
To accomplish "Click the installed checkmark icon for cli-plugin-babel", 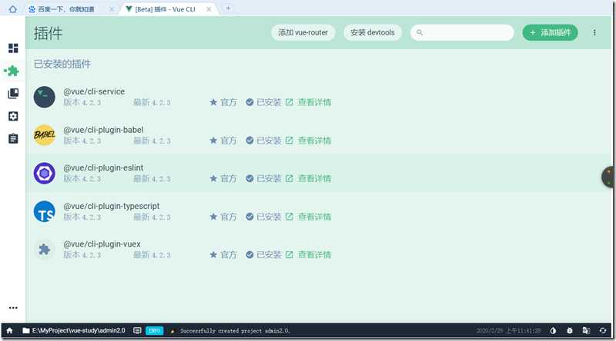I will 249,141.
